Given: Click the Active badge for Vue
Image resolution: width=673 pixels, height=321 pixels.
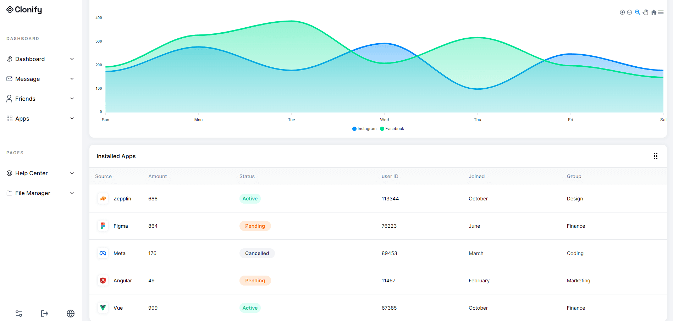Looking at the screenshot, I should tap(250, 308).
